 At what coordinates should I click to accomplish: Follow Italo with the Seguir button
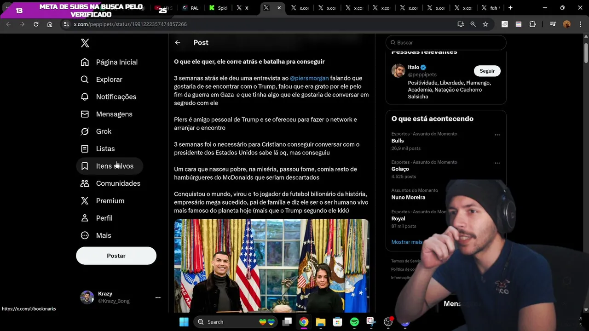pyautogui.click(x=487, y=71)
